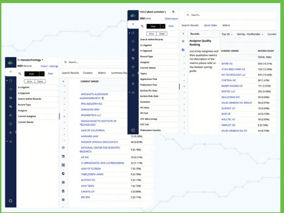284x213 pixels.
Task: Open the BAYER AG owner link
Action: 227,63
